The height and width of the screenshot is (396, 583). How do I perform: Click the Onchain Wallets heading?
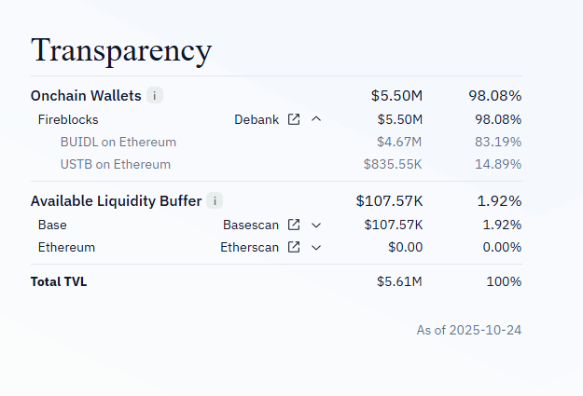click(86, 95)
